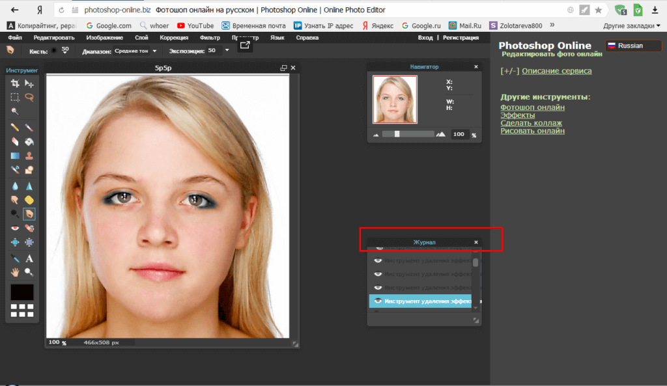Choose the Hand pan tool
667x386 pixels.
pos(15,271)
